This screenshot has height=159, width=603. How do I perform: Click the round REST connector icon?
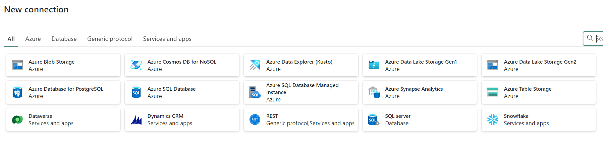255,120
